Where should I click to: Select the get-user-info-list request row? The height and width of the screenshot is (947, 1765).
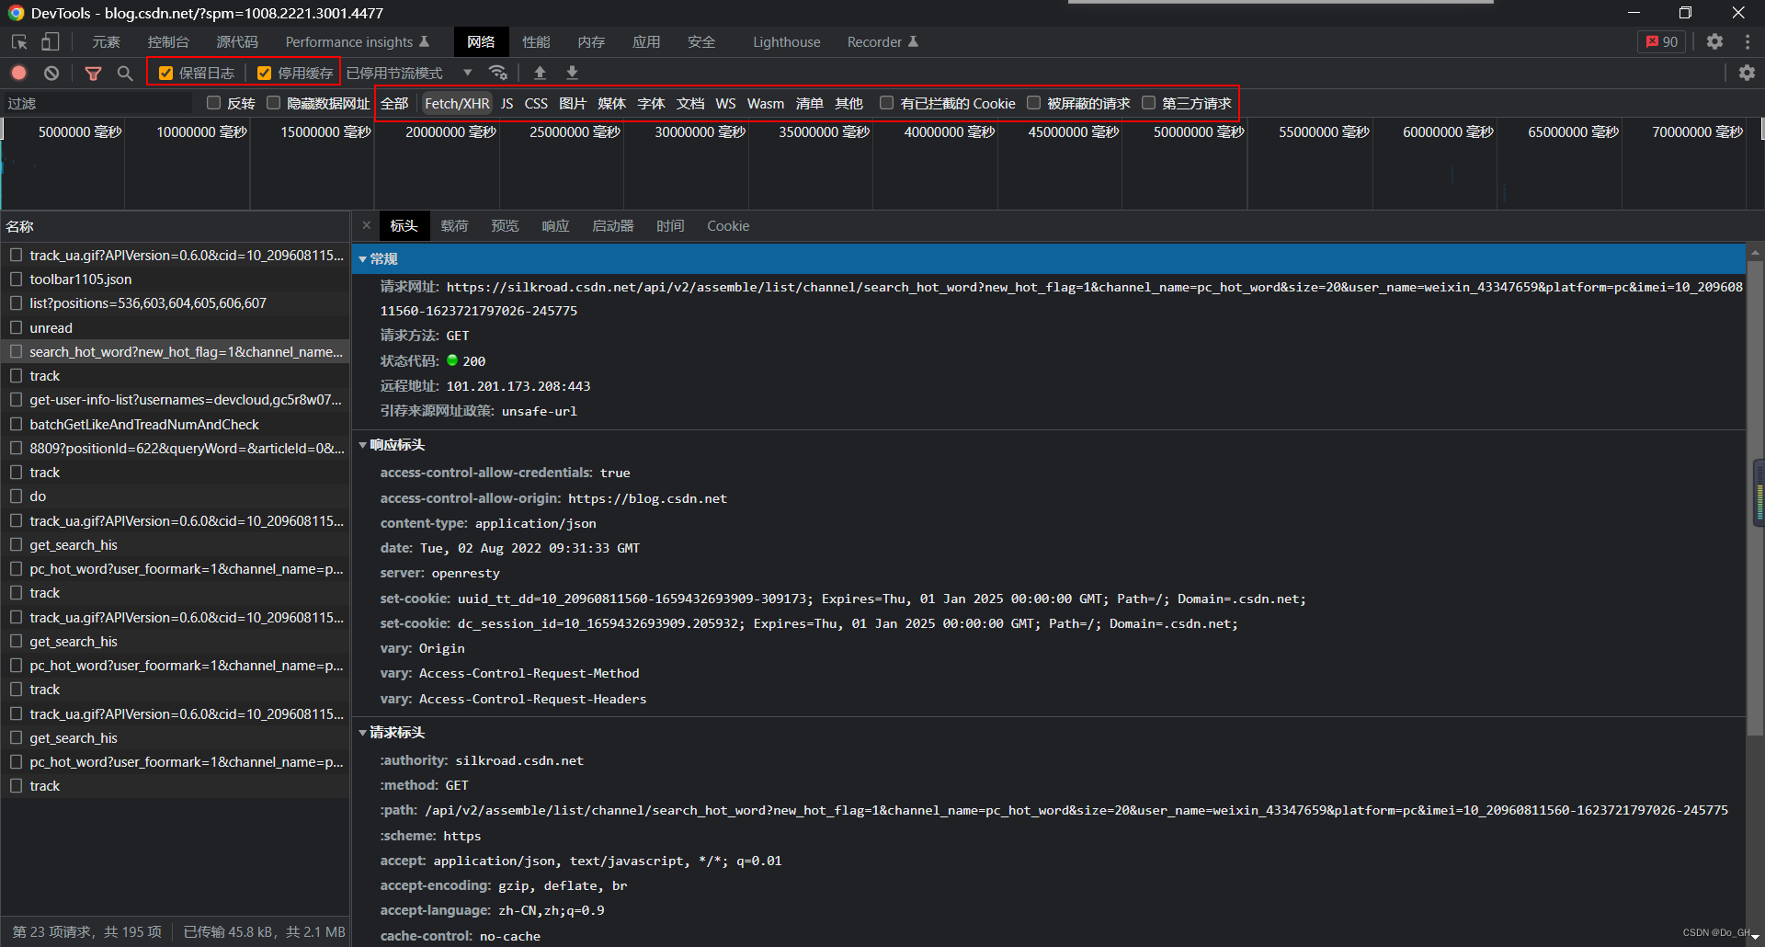175,399
